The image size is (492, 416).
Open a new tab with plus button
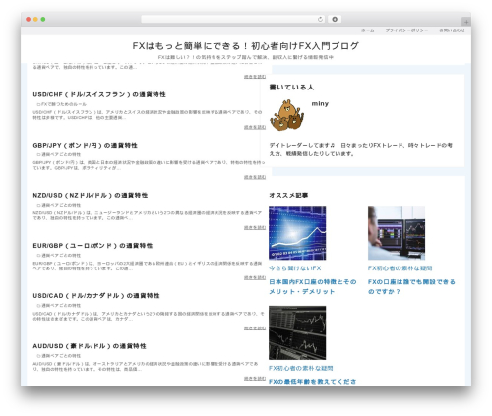coord(466,22)
